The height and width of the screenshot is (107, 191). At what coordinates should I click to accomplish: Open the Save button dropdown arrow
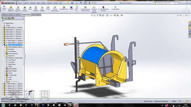[x=74, y=3]
